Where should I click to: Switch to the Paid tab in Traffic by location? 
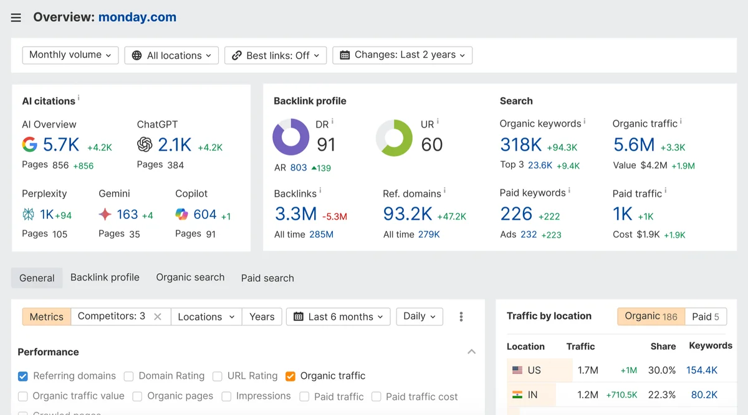(x=705, y=316)
